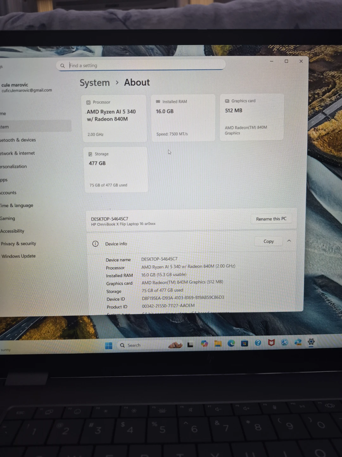Open Accounts settings

[8, 193]
